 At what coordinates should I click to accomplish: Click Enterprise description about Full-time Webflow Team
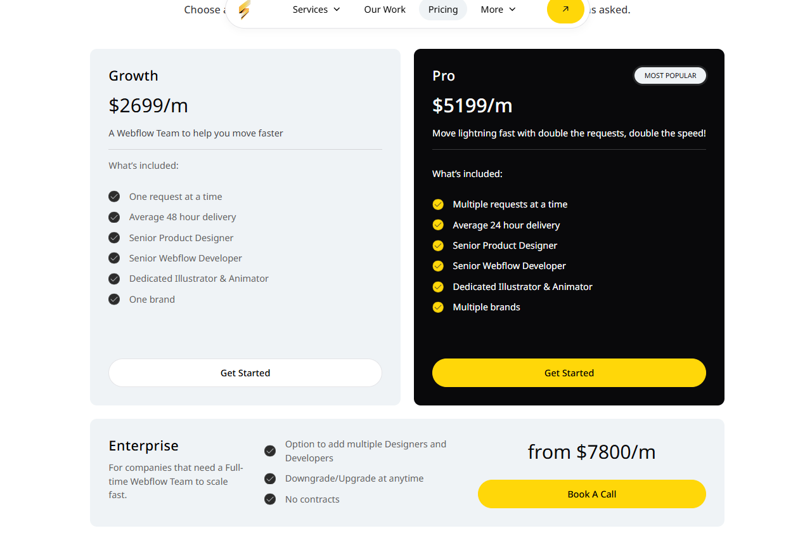tap(176, 481)
